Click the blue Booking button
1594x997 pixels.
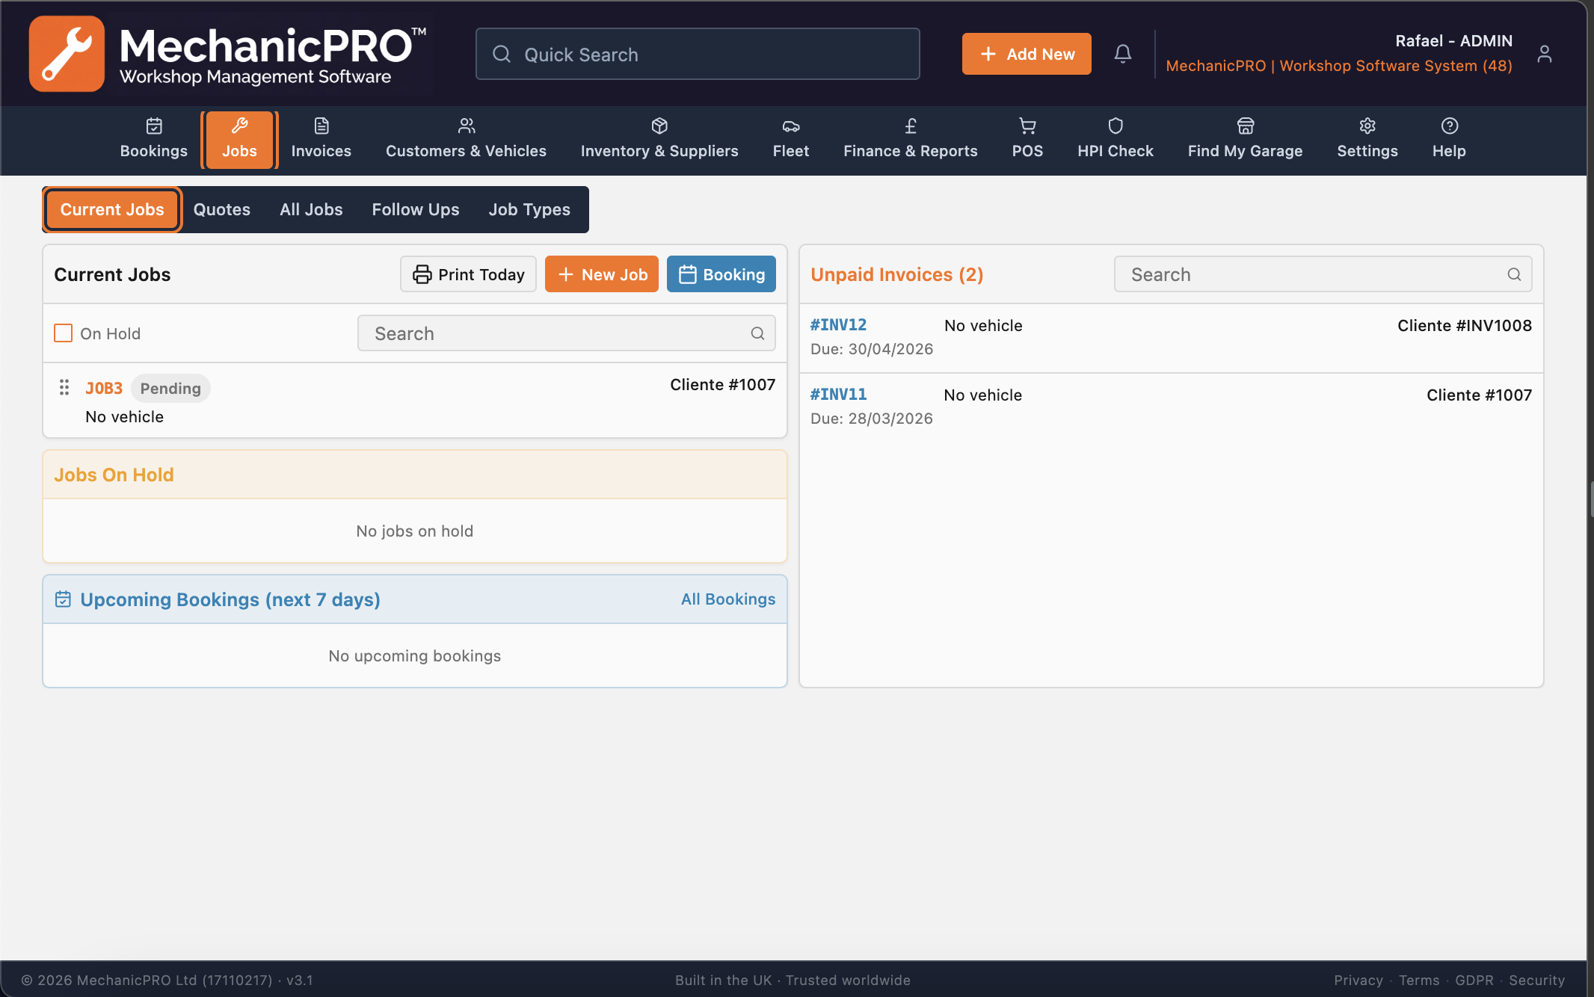click(x=721, y=274)
